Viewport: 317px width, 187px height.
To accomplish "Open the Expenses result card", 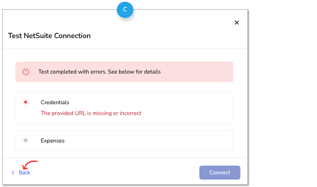I will pos(124,141).
